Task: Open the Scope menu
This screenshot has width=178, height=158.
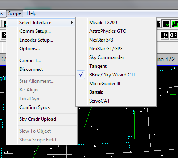Action: (x=15, y=13)
